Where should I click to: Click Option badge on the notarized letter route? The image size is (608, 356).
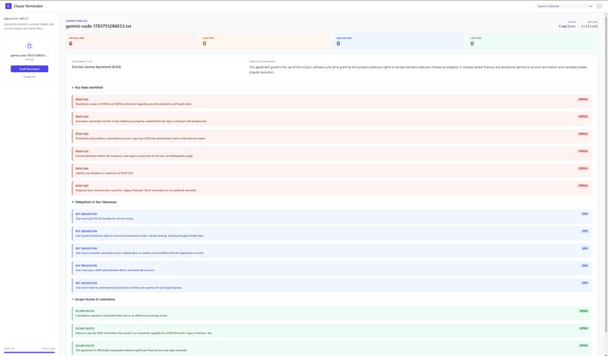(584, 311)
